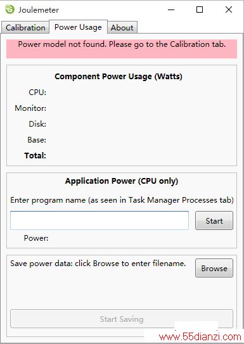Minimize the Joulemeter window

pos(171,10)
